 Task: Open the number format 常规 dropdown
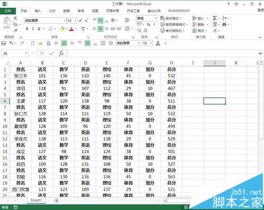155,18
